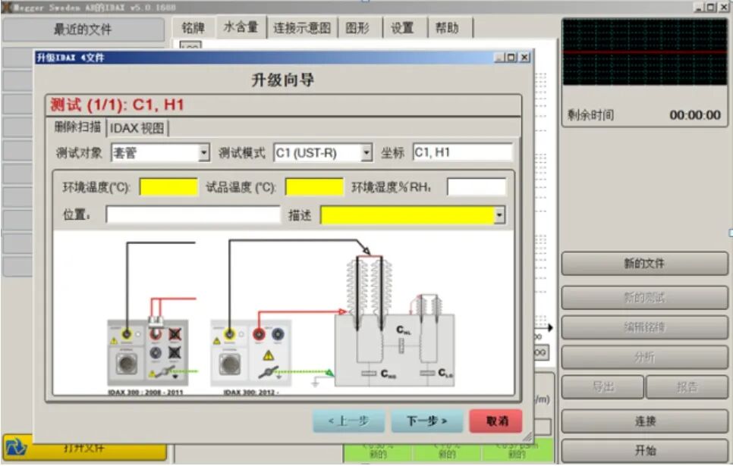This screenshot has width=733, height=466.
Task: Click the yellow 打开文件 button
Action: pos(85,448)
